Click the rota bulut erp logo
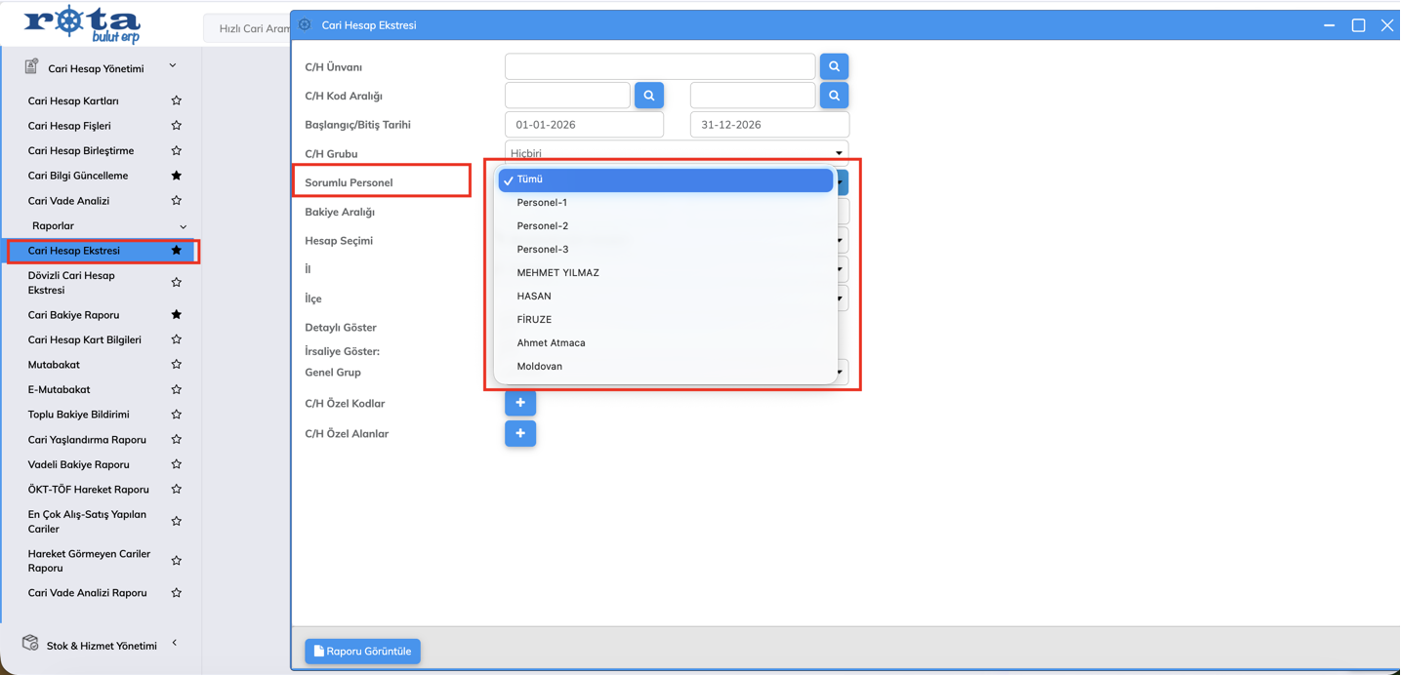Viewport: 1401px width, 675px height. coord(82,24)
